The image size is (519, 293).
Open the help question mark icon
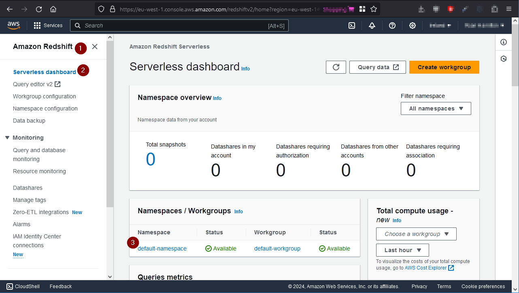[x=392, y=25]
